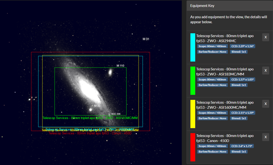The image size is (273, 165).
Task: Remove the ASI183MC/MM equipment entry
Action: pos(266,71)
